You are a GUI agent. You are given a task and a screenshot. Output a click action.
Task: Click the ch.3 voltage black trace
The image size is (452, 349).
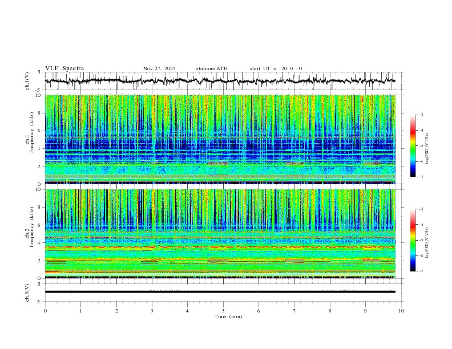click(x=220, y=292)
